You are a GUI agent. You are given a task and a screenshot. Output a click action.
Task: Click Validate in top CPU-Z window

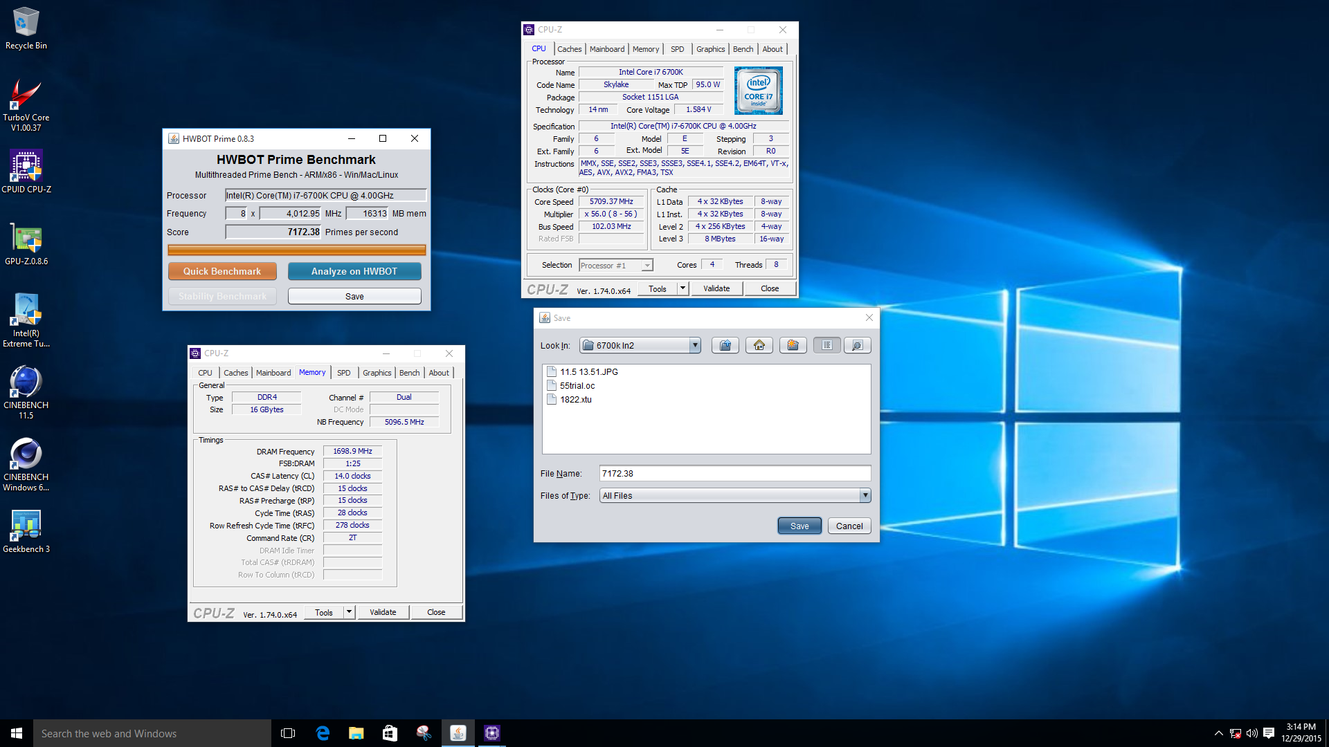coord(716,288)
